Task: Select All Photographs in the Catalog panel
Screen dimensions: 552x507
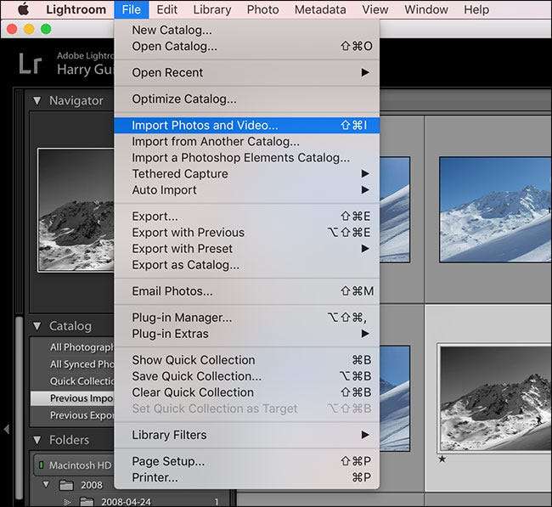Action: coord(81,347)
